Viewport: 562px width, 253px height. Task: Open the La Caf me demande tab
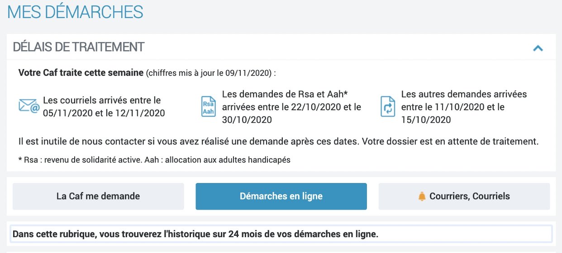(x=98, y=196)
